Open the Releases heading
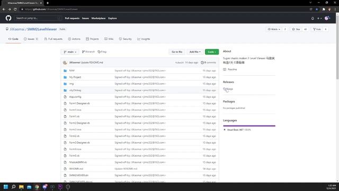The image size is (339, 191). click(228, 82)
